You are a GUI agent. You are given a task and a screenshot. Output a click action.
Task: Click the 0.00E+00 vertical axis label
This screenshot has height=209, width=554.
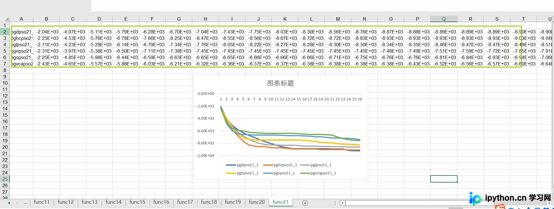206,94
